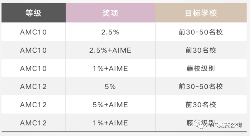Click 藤校级别 cell in AMC10 row

pos(201,69)
